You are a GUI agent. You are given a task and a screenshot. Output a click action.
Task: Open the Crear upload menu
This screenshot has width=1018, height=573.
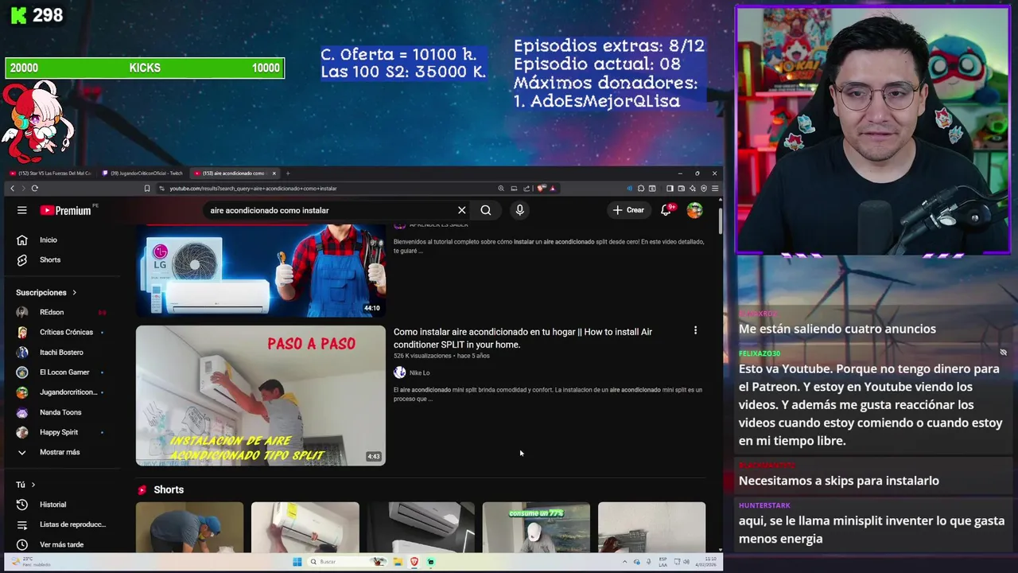click(x=628, y=210)
